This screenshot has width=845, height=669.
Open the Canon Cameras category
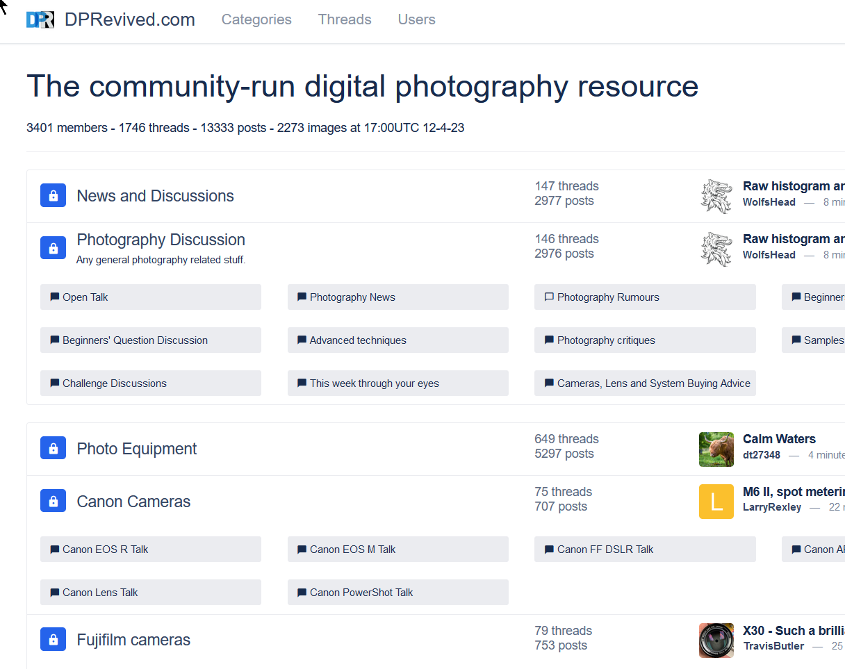point(133,502)
